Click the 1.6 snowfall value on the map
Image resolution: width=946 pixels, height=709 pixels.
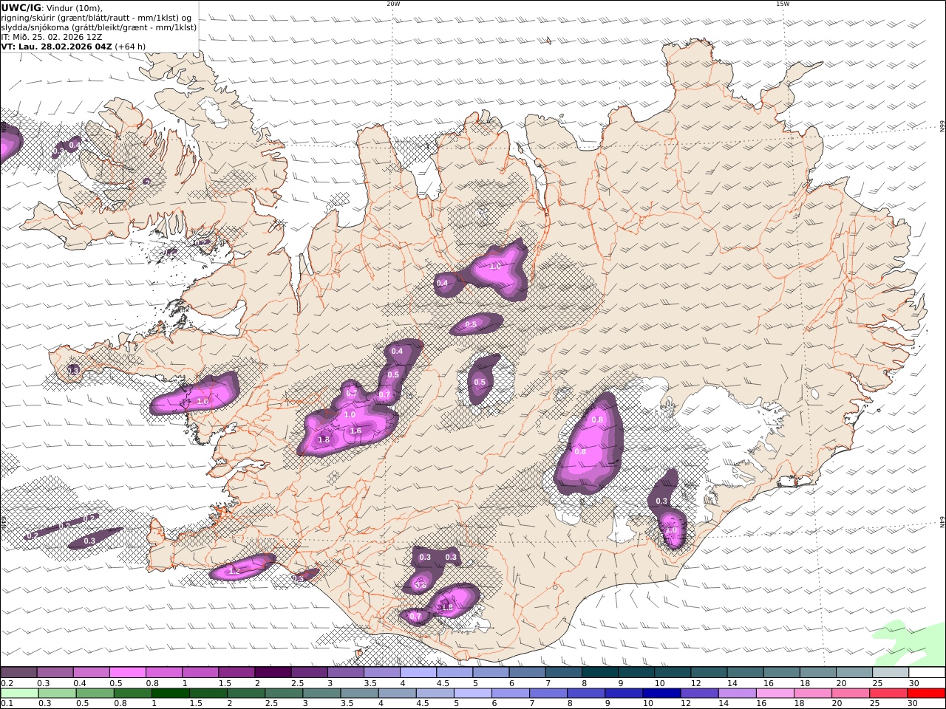(x=355, y=431)
